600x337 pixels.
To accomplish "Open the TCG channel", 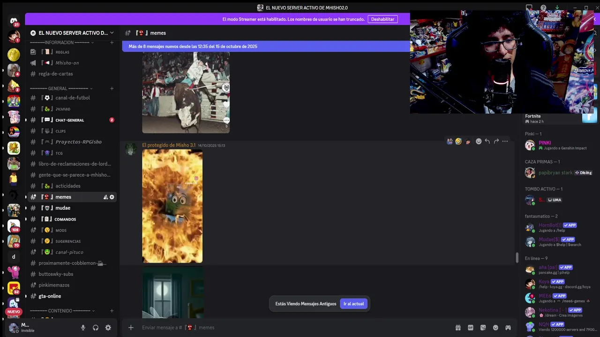I will click(x=72, y=153).
